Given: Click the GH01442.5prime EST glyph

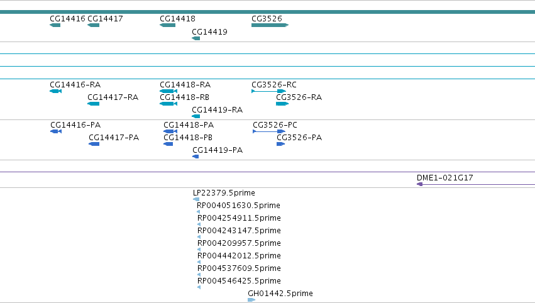Looking at the screenshot, I should click(251, 300).
